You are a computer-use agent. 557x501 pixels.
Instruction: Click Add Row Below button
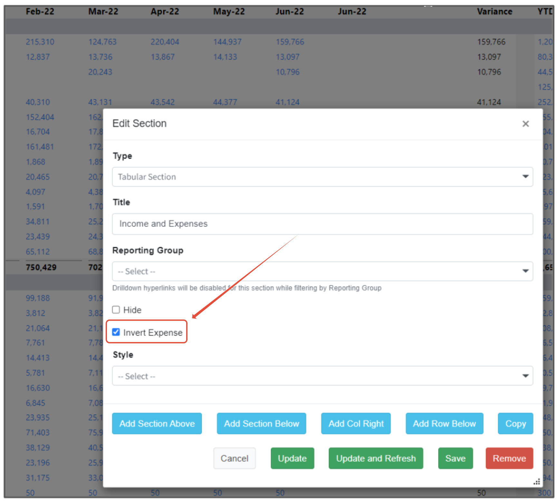coord(444,423)
